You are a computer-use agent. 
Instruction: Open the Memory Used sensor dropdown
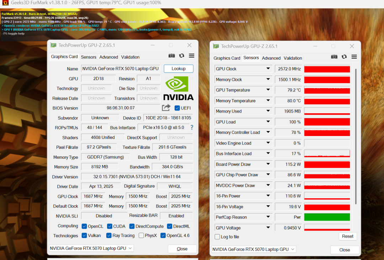(x=268, y=111)
